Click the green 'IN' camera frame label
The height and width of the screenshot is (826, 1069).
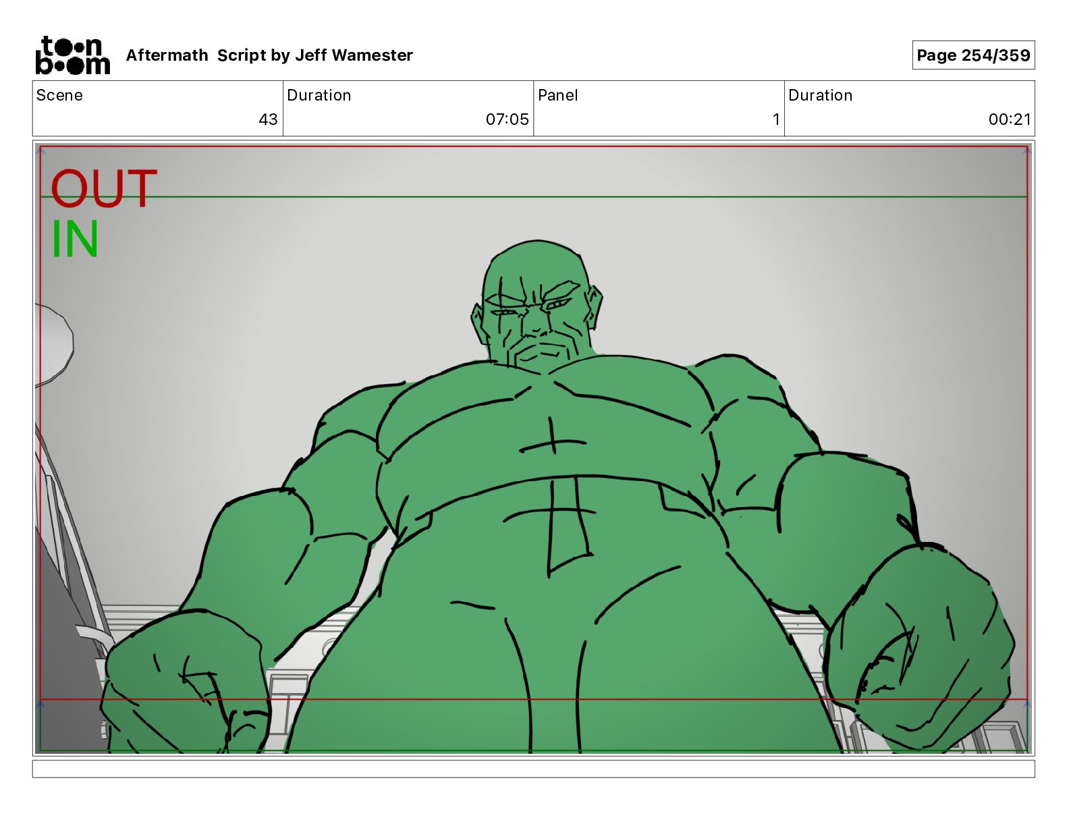(x=75, y=240)
